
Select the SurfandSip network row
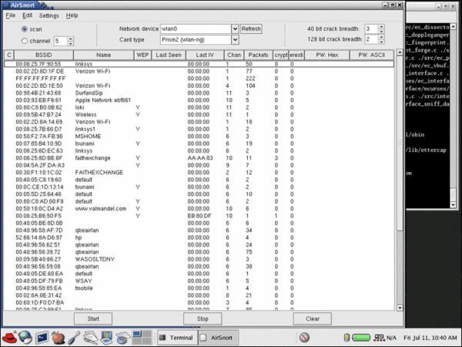pos(199,93)
